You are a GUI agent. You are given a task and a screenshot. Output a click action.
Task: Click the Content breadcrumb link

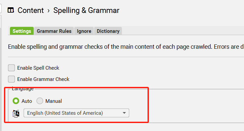(30, 10)
